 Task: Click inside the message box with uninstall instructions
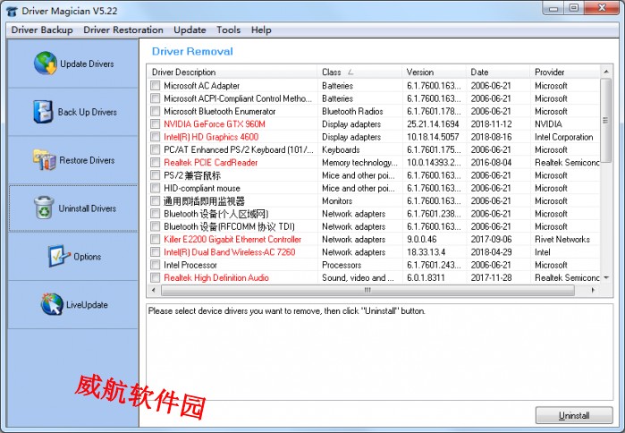(x=379, y=352)
